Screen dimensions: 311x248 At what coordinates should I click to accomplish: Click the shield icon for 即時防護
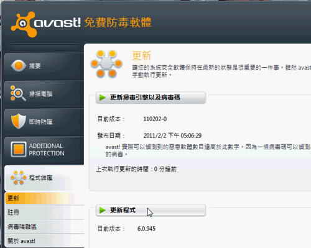pyautogui.click(x=19, y=121)
